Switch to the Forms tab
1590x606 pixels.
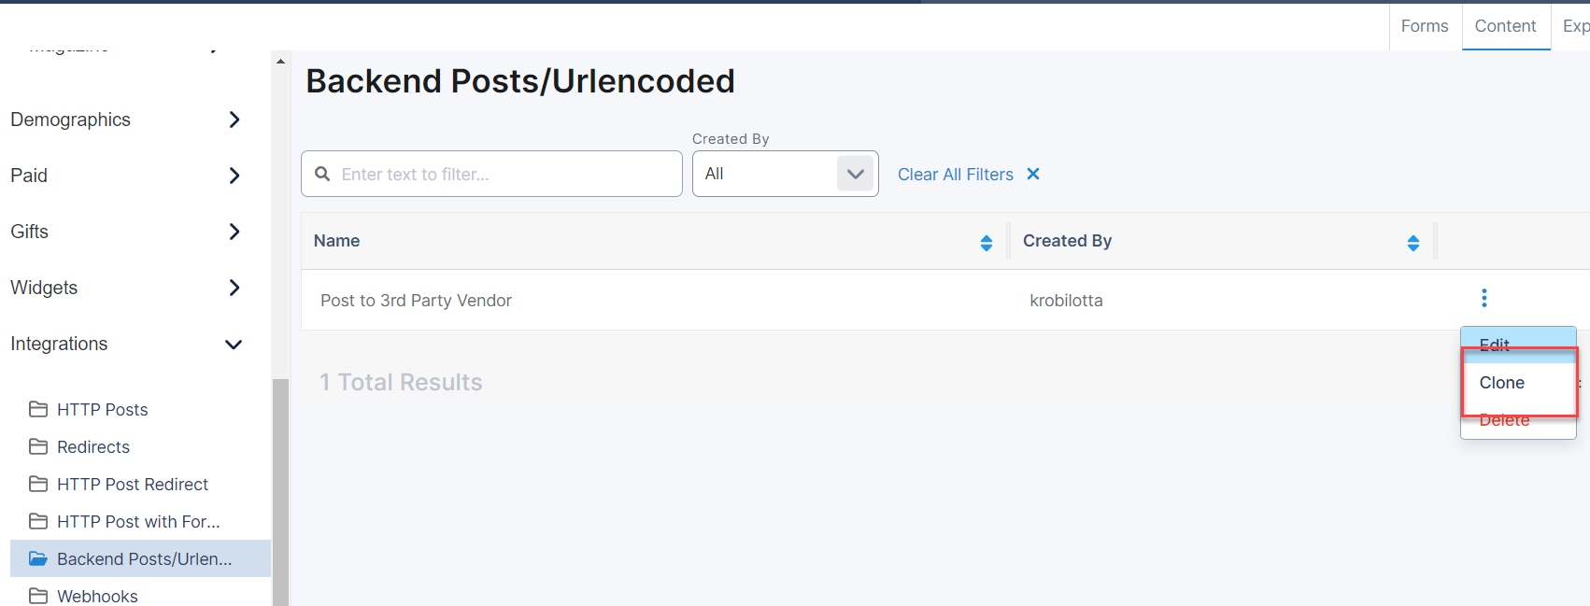1424,26
